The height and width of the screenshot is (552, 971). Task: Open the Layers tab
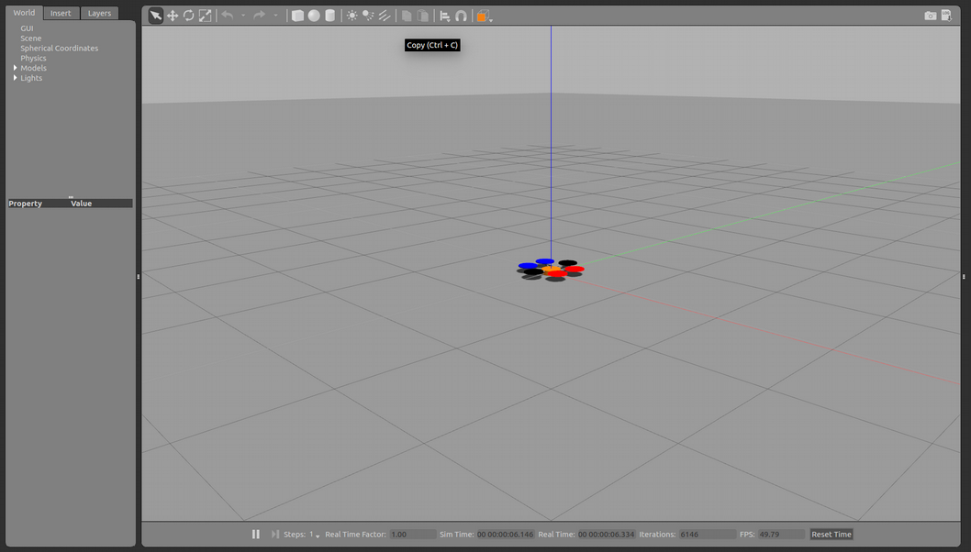click(x=99, y=12)
